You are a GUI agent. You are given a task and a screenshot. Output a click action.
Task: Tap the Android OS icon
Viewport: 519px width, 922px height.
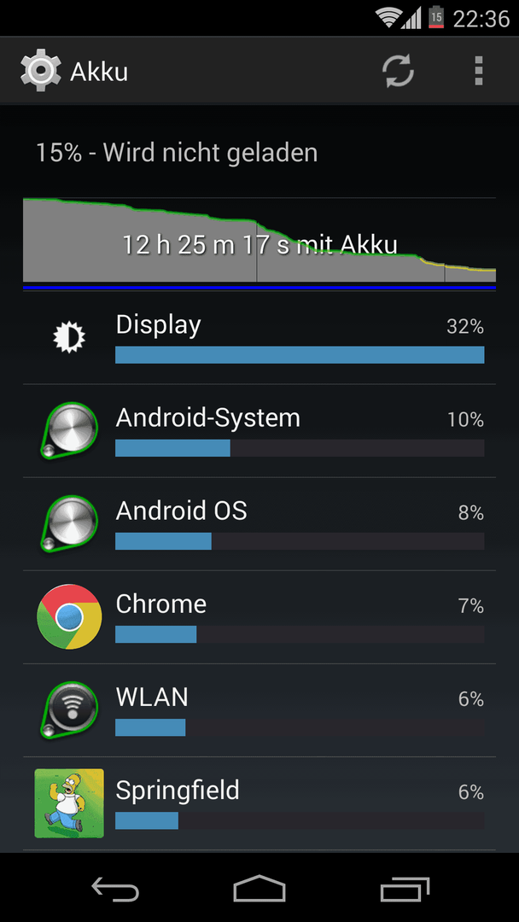[x=69, y=524]
